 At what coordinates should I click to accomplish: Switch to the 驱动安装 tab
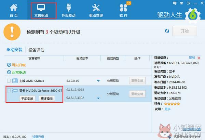pyautogui.click(x=14, y=50)
